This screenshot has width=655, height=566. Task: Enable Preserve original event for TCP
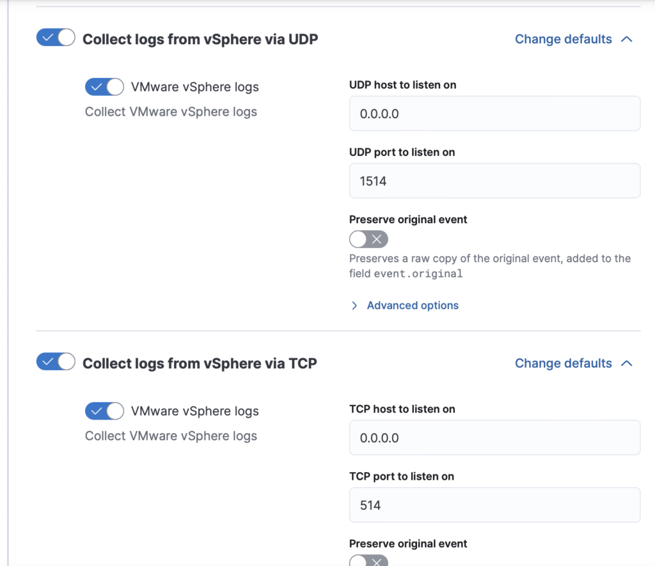click(368, 561)
